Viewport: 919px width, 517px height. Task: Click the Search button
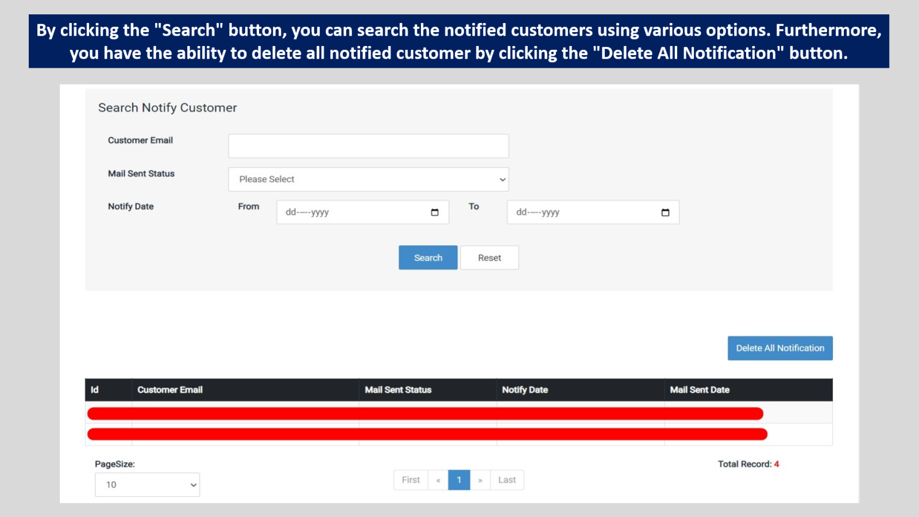(427, 257)
